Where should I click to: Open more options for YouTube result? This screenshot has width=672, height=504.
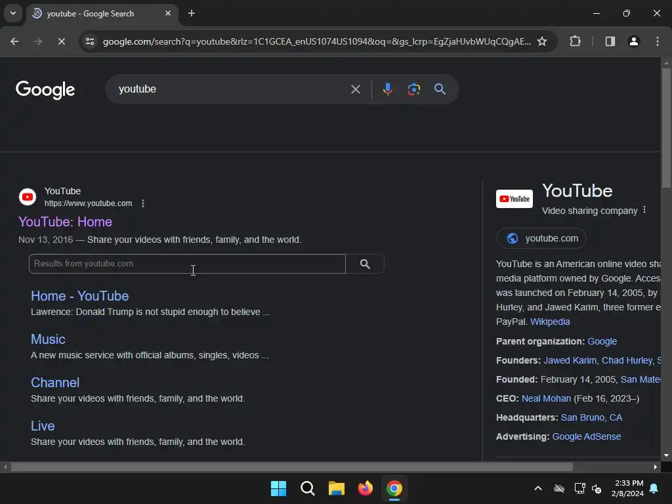click(142, 203)
